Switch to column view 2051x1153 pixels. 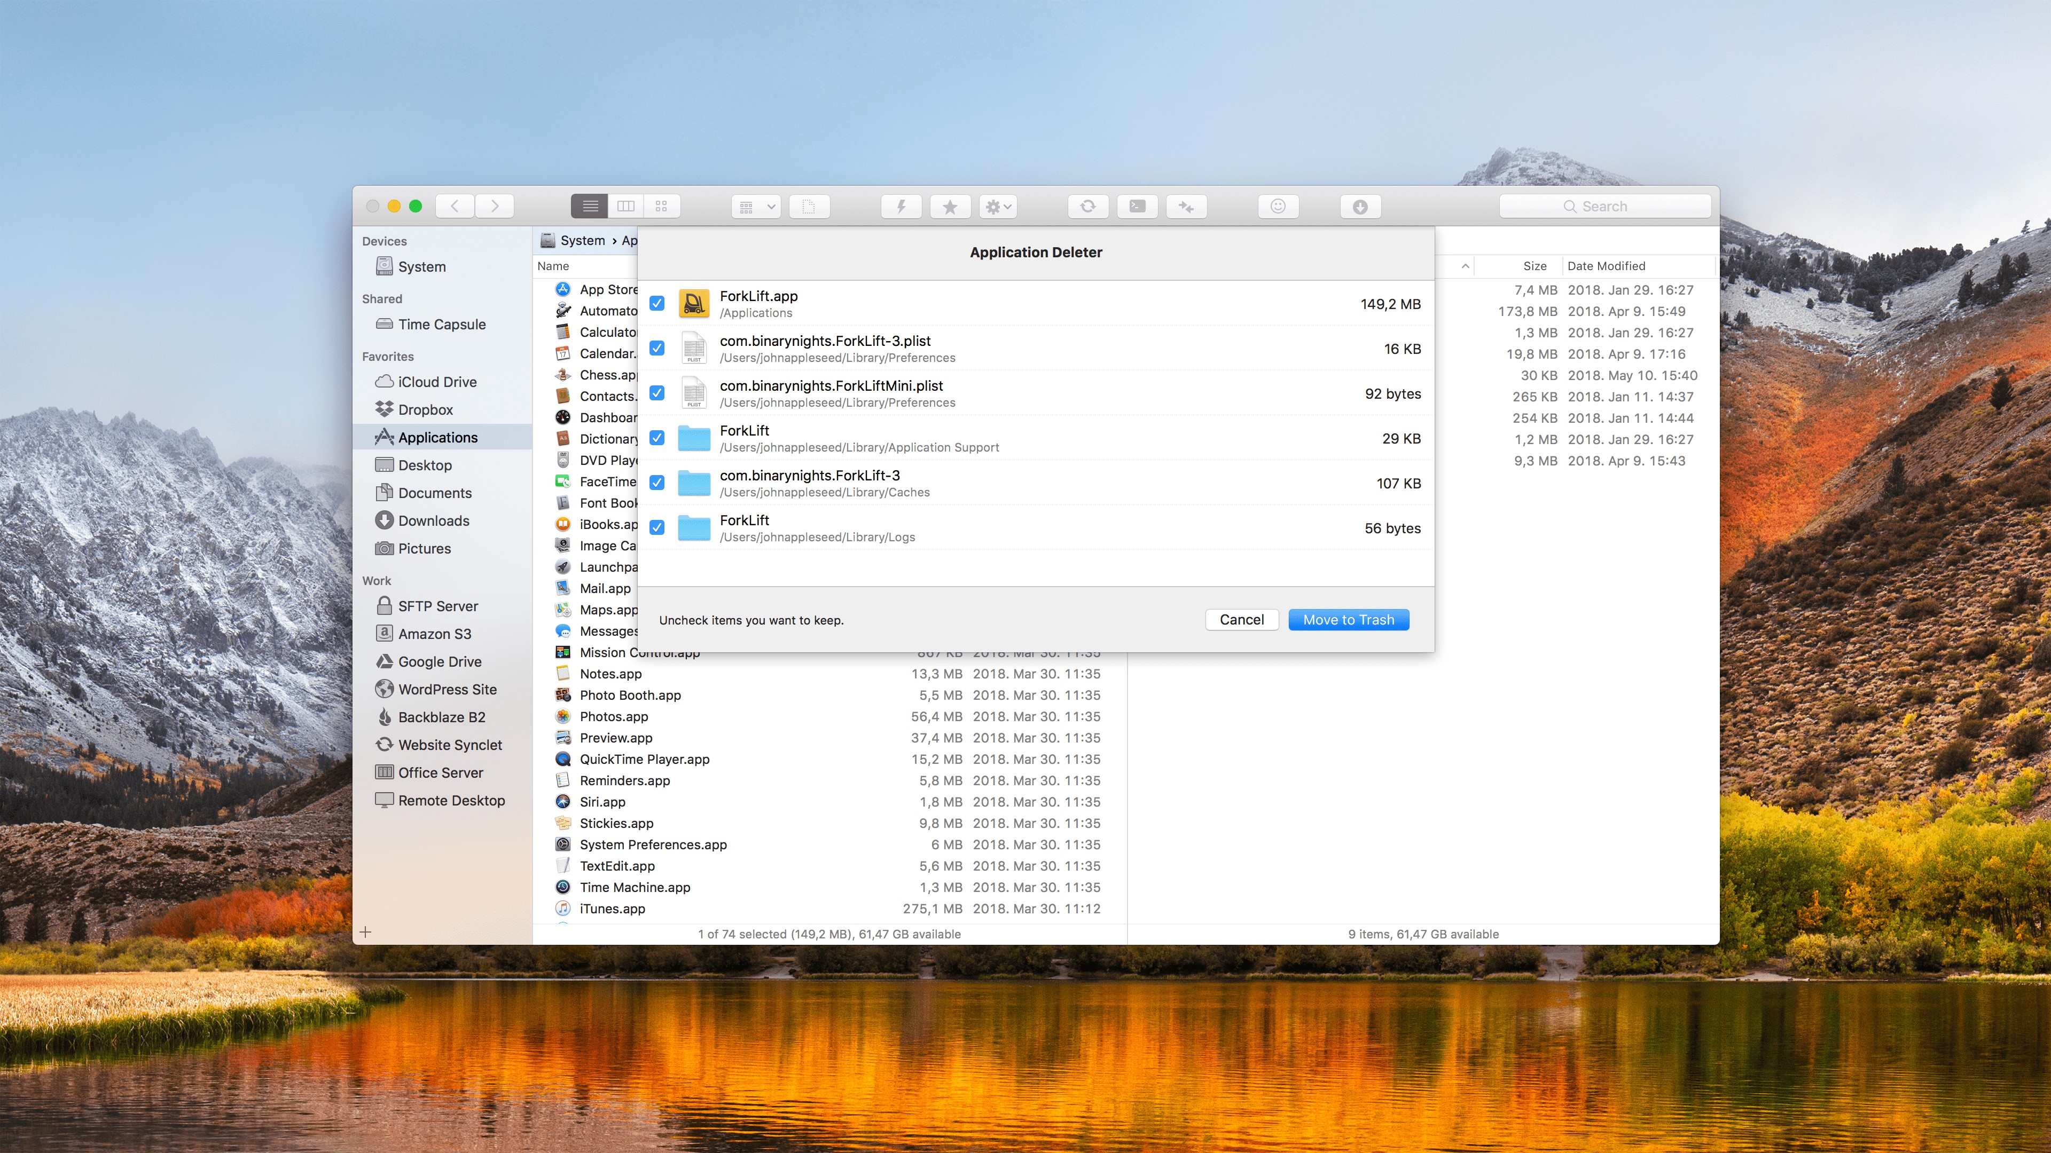(626, 207)
